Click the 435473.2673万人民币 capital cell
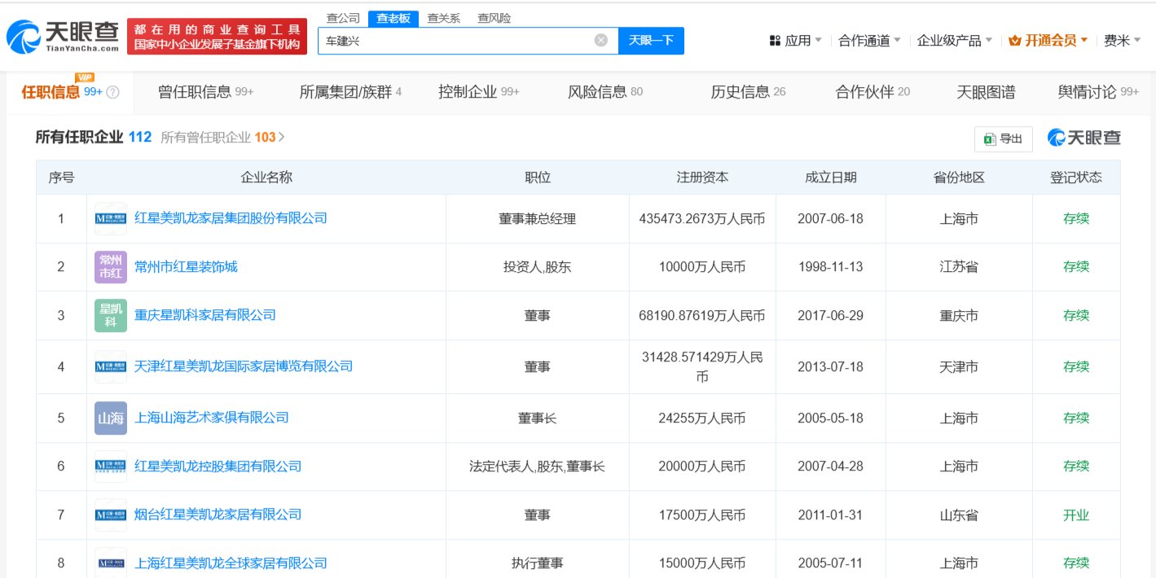Image resolution: width=1156 pixels, height=578 pixels. click(702, 218)
